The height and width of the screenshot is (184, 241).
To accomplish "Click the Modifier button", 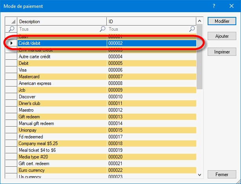I will click(222, 21).
